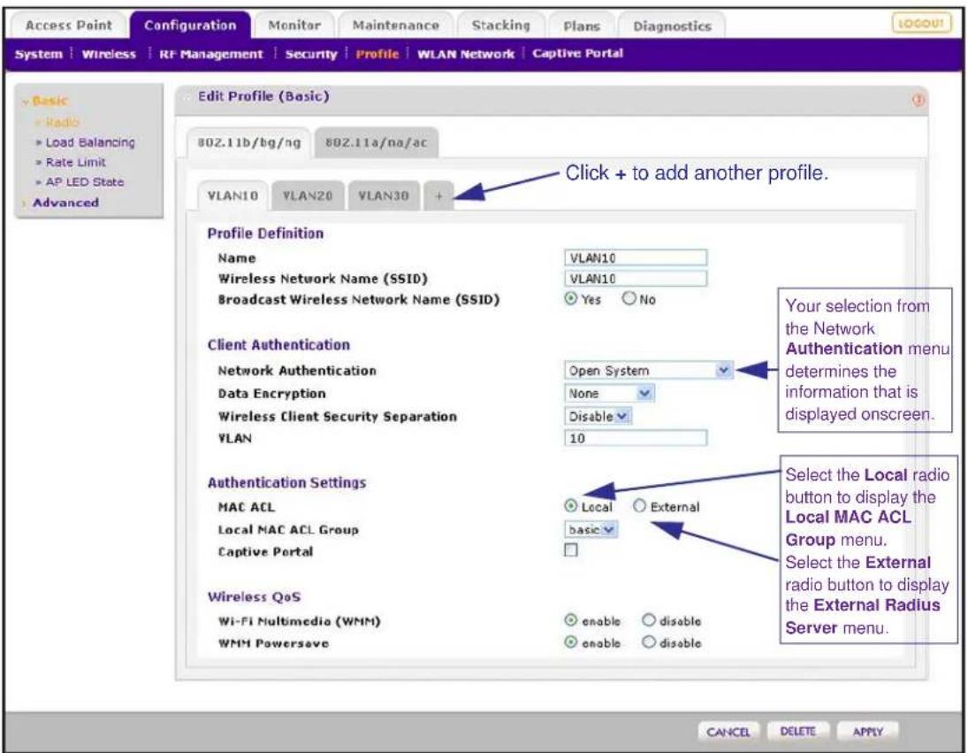Open the Local MAC ACL Group dropdown
Screen dimensions: 968x753
591,529
